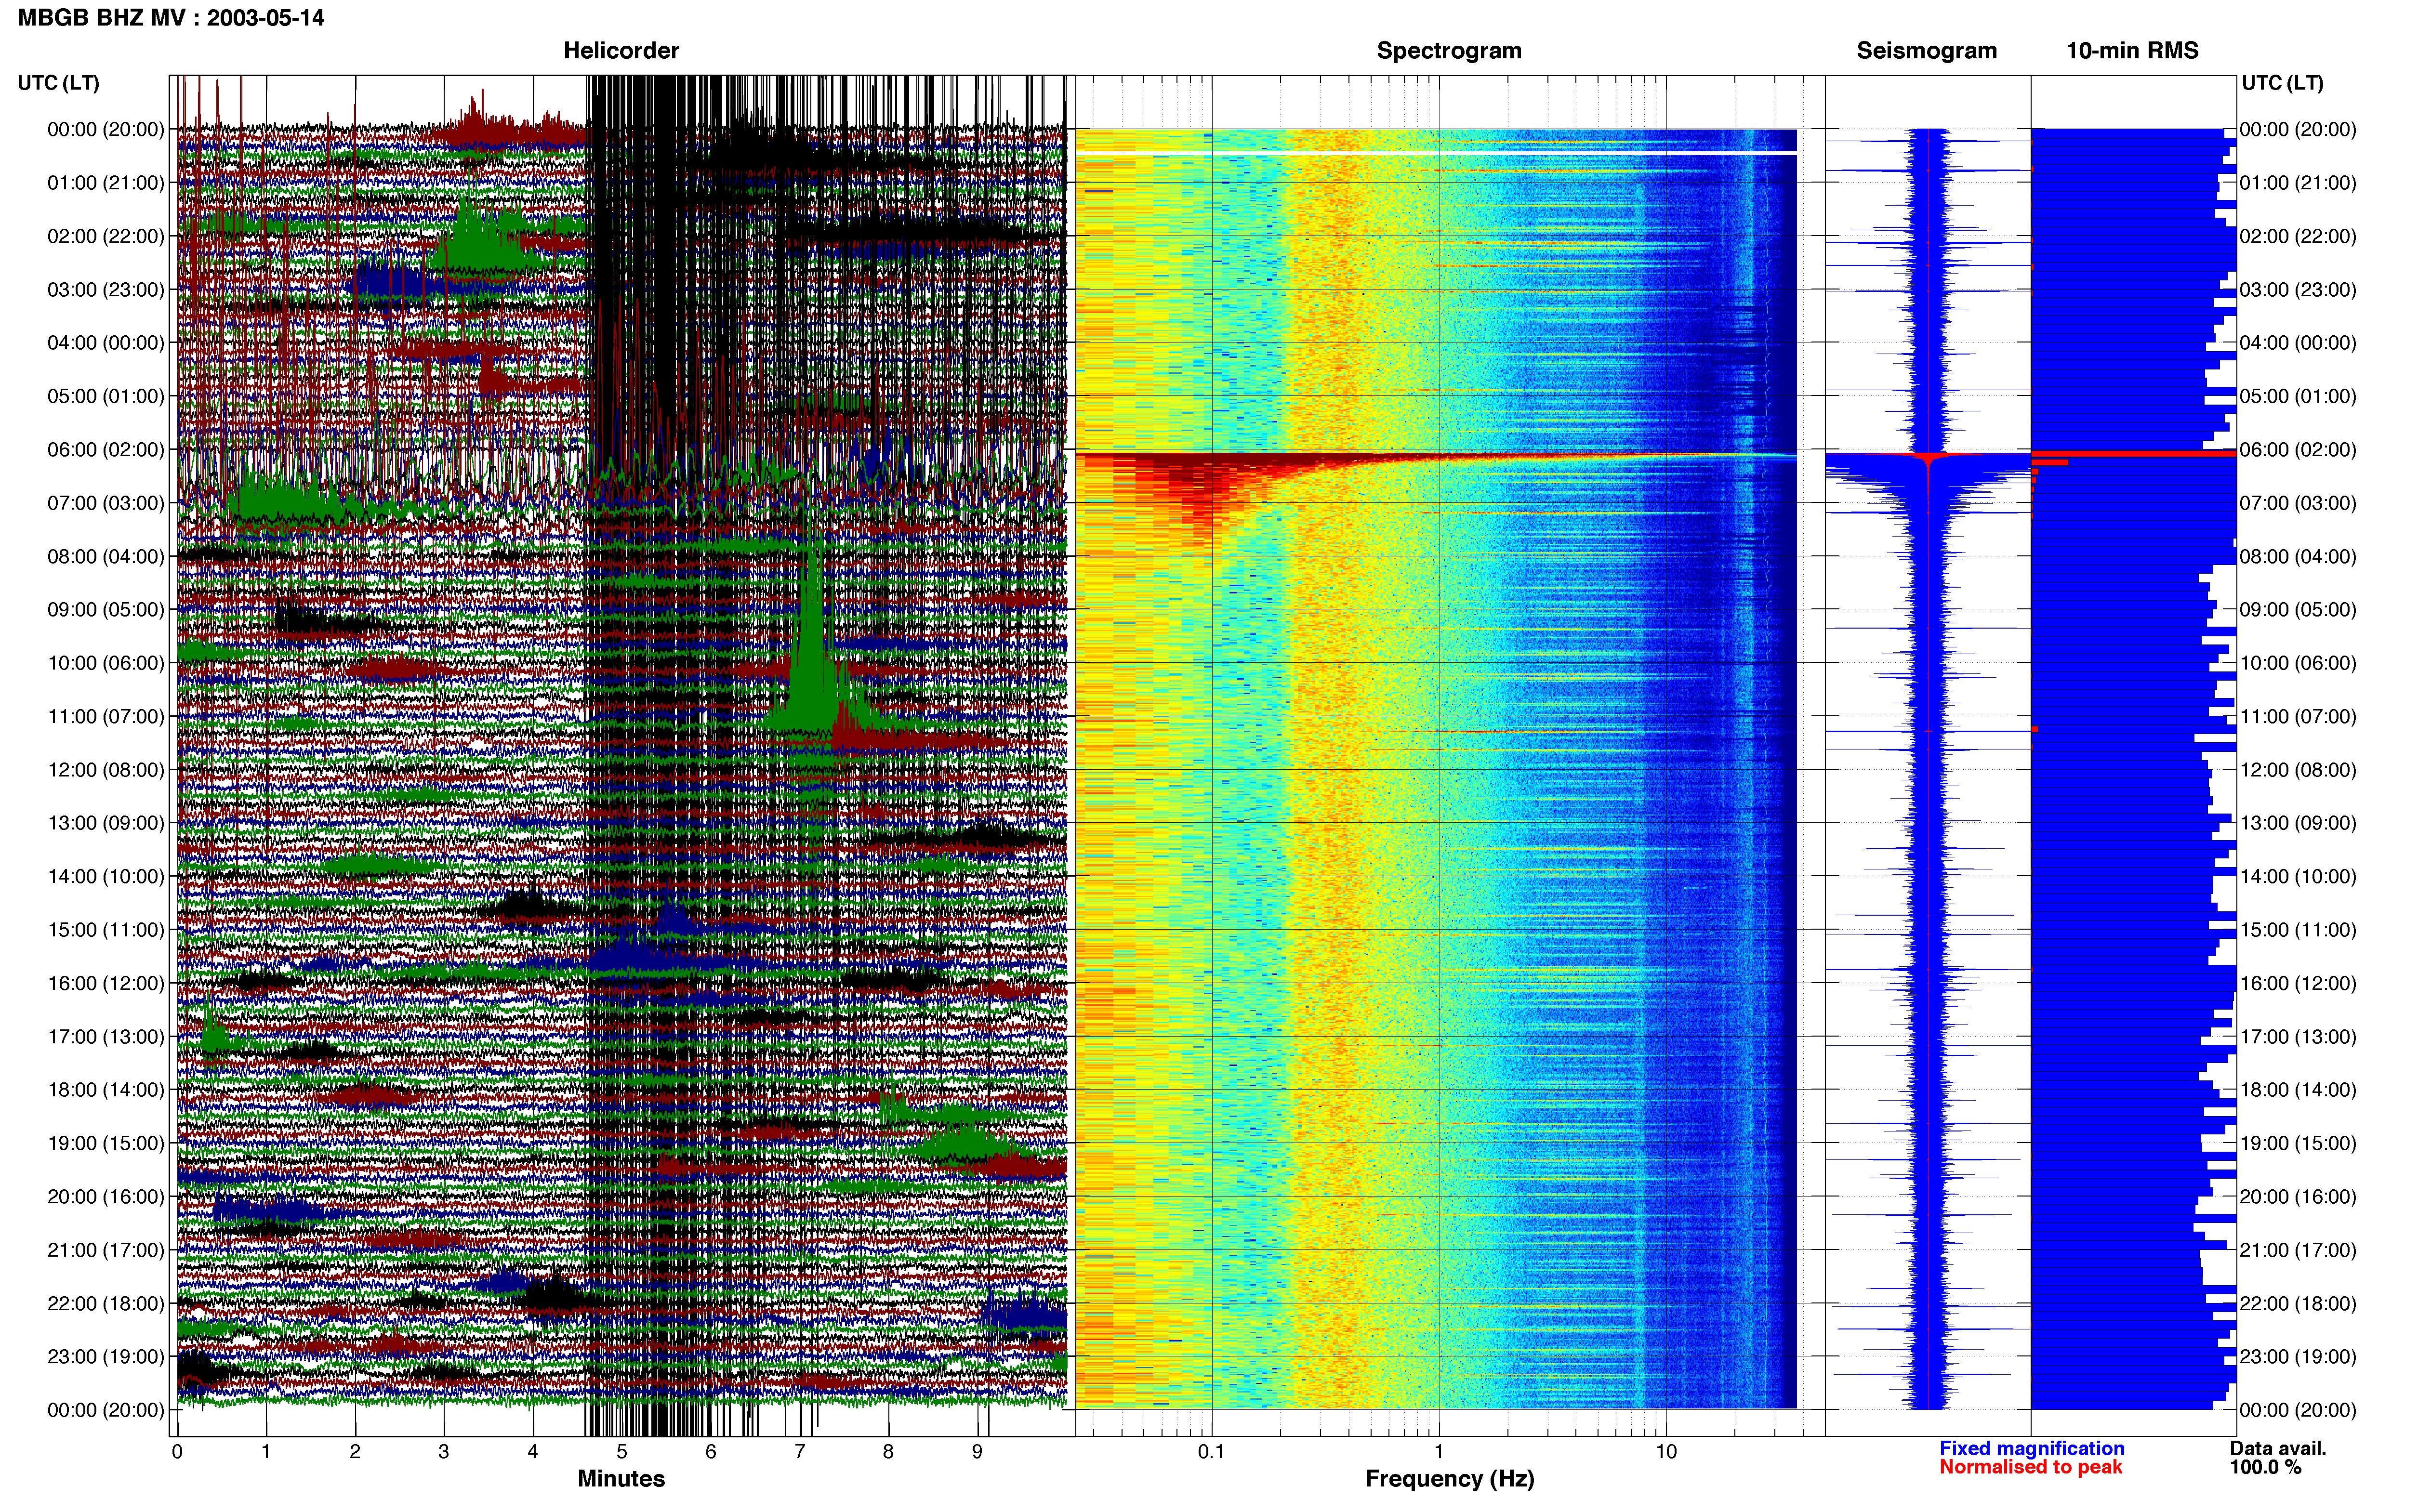The width and height of the screenshot is (2418, 1512).
Task: Click RMS-side time label '06:00 (02:00)'
Action: (2298, 450)
